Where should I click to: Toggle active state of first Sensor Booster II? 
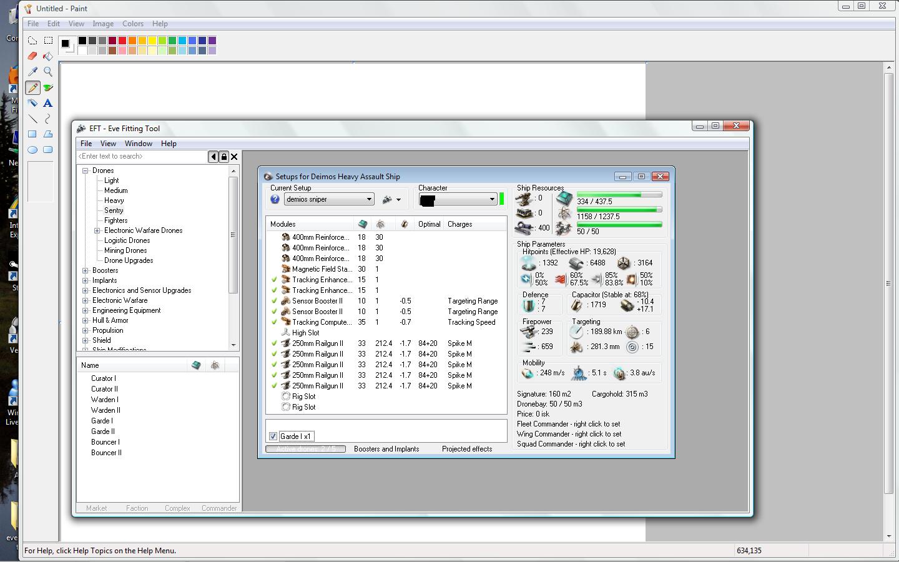[x=274, y=301]
